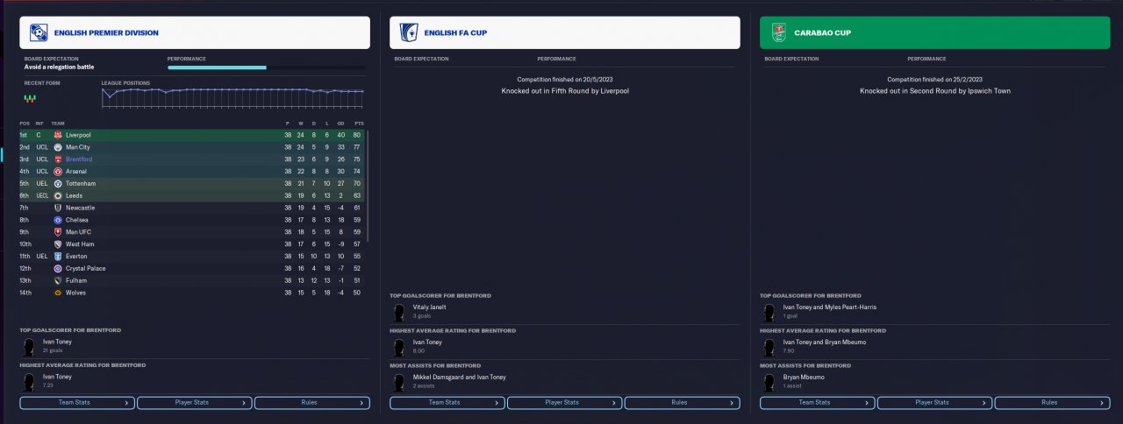Click Liverpool's 80 points value
This screenshot has height=424, width=1123.
(x=357, y=135)
